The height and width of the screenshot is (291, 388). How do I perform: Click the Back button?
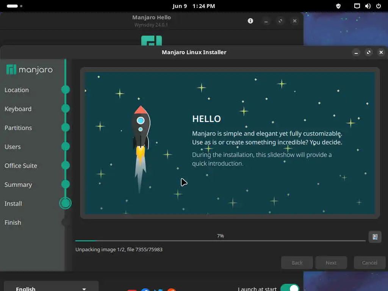[x=297, y=263]
